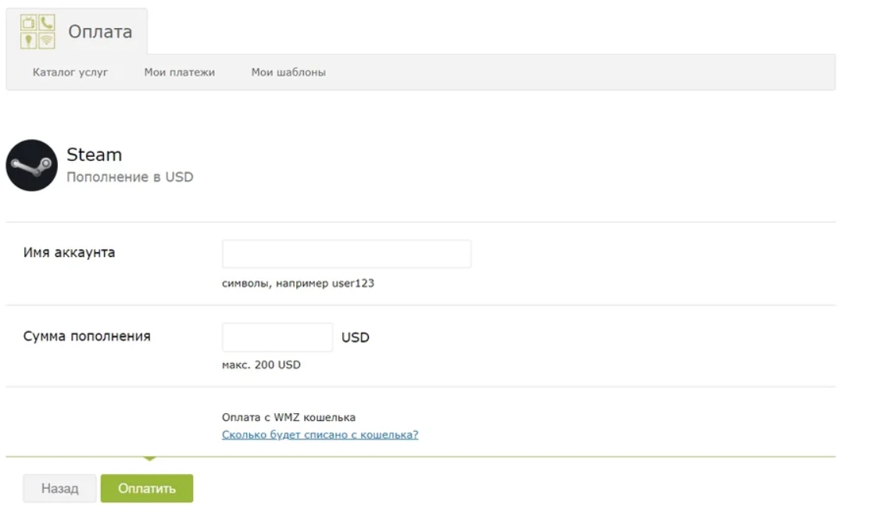Click the Оплата services grid icon
This screenshot has width=869, height=513.
38,31
